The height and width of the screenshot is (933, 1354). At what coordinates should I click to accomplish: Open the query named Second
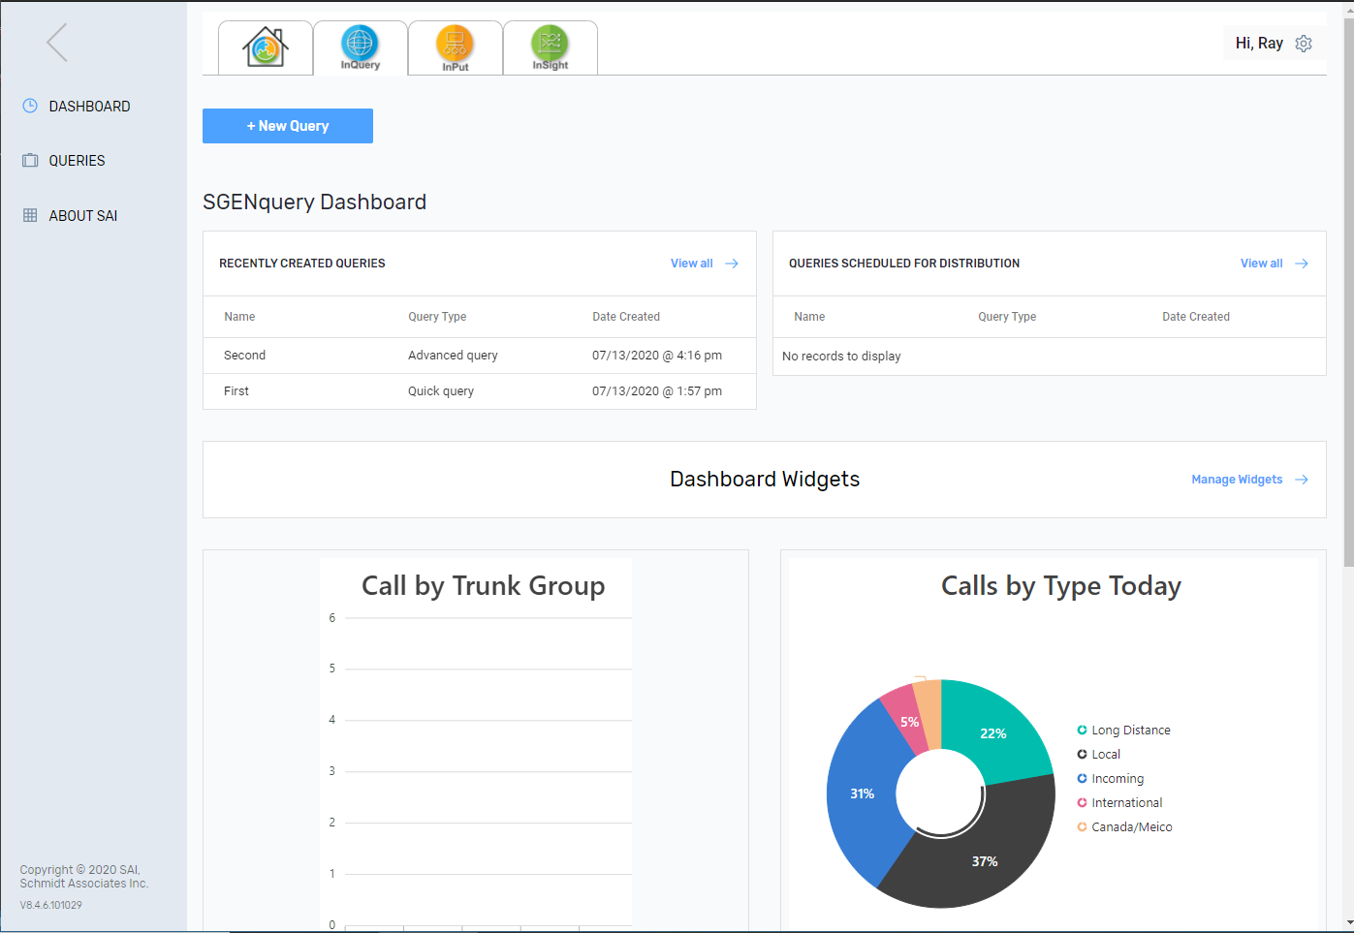point(244,356)
